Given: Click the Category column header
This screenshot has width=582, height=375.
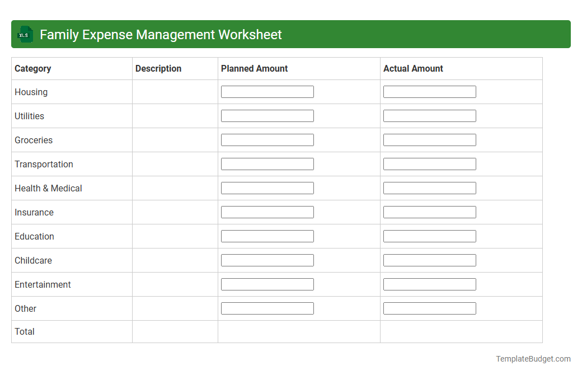Looking at the screenshot, I should click(x=32, y=68).
